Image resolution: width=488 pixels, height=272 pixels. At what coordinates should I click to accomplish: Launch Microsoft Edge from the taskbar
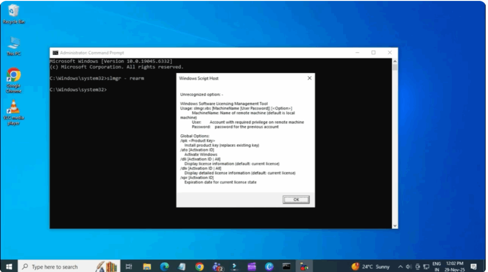(x=164, y=266)
